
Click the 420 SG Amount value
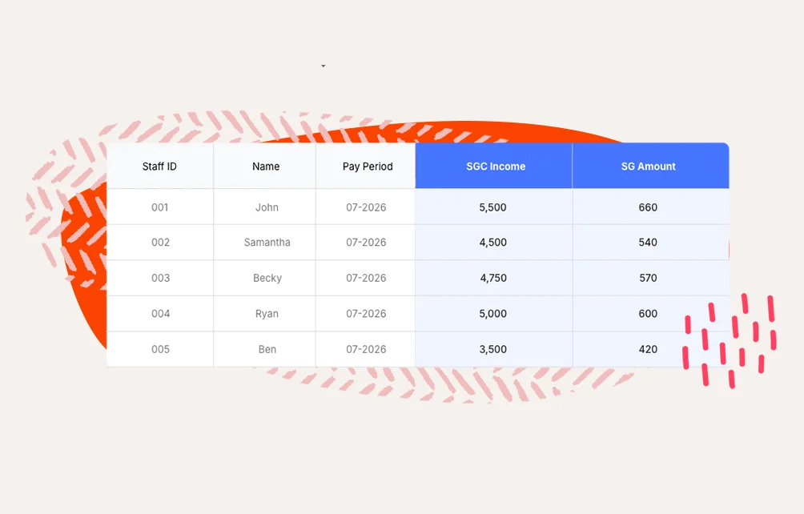[648, 349]
